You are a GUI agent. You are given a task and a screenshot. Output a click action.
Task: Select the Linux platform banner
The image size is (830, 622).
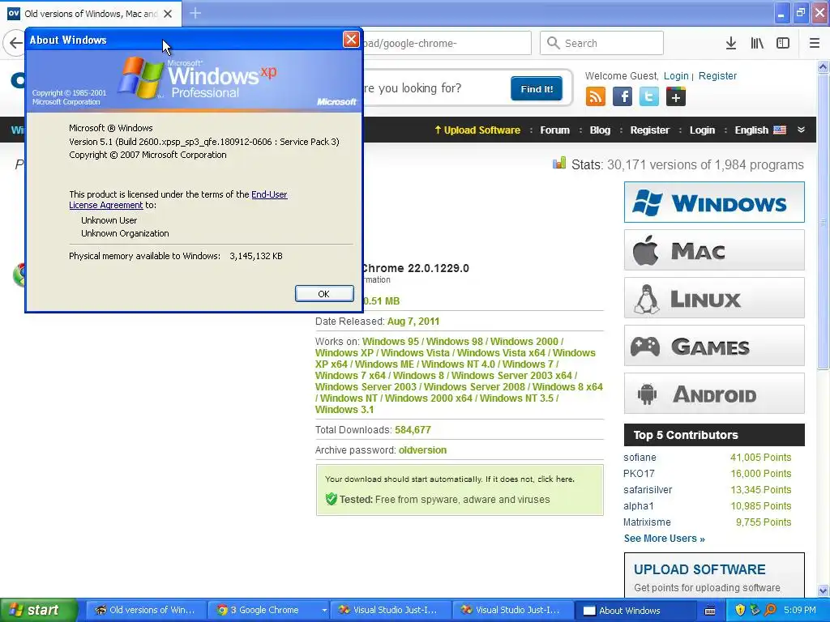coord(714,298)
